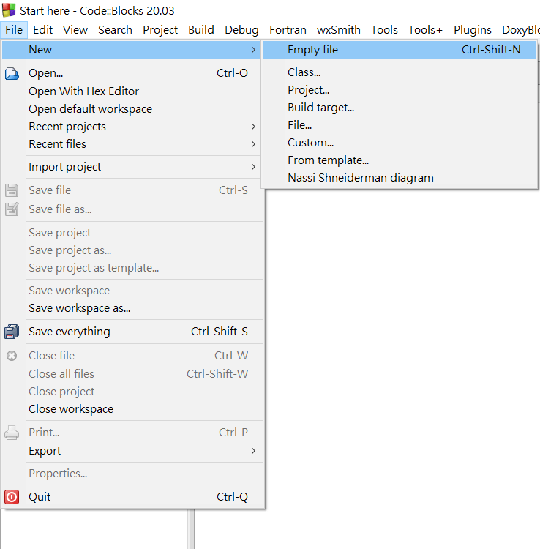The width and height of the screenshot is (540, 549).
Task: Select Save project as template...
Action: click(x=132, y=268)
